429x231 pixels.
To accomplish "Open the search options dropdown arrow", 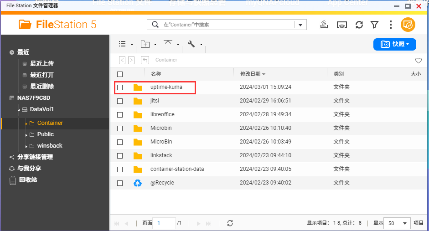I will click(300, 25).
